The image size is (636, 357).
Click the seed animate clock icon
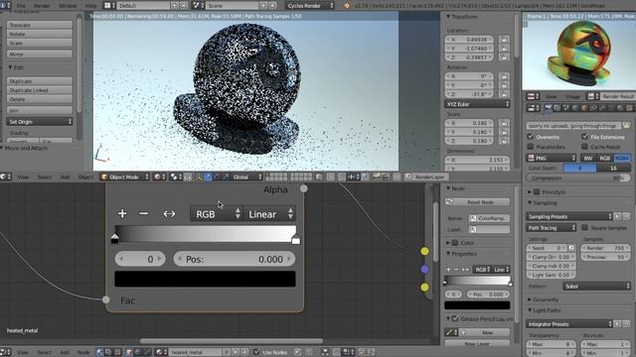571,248
